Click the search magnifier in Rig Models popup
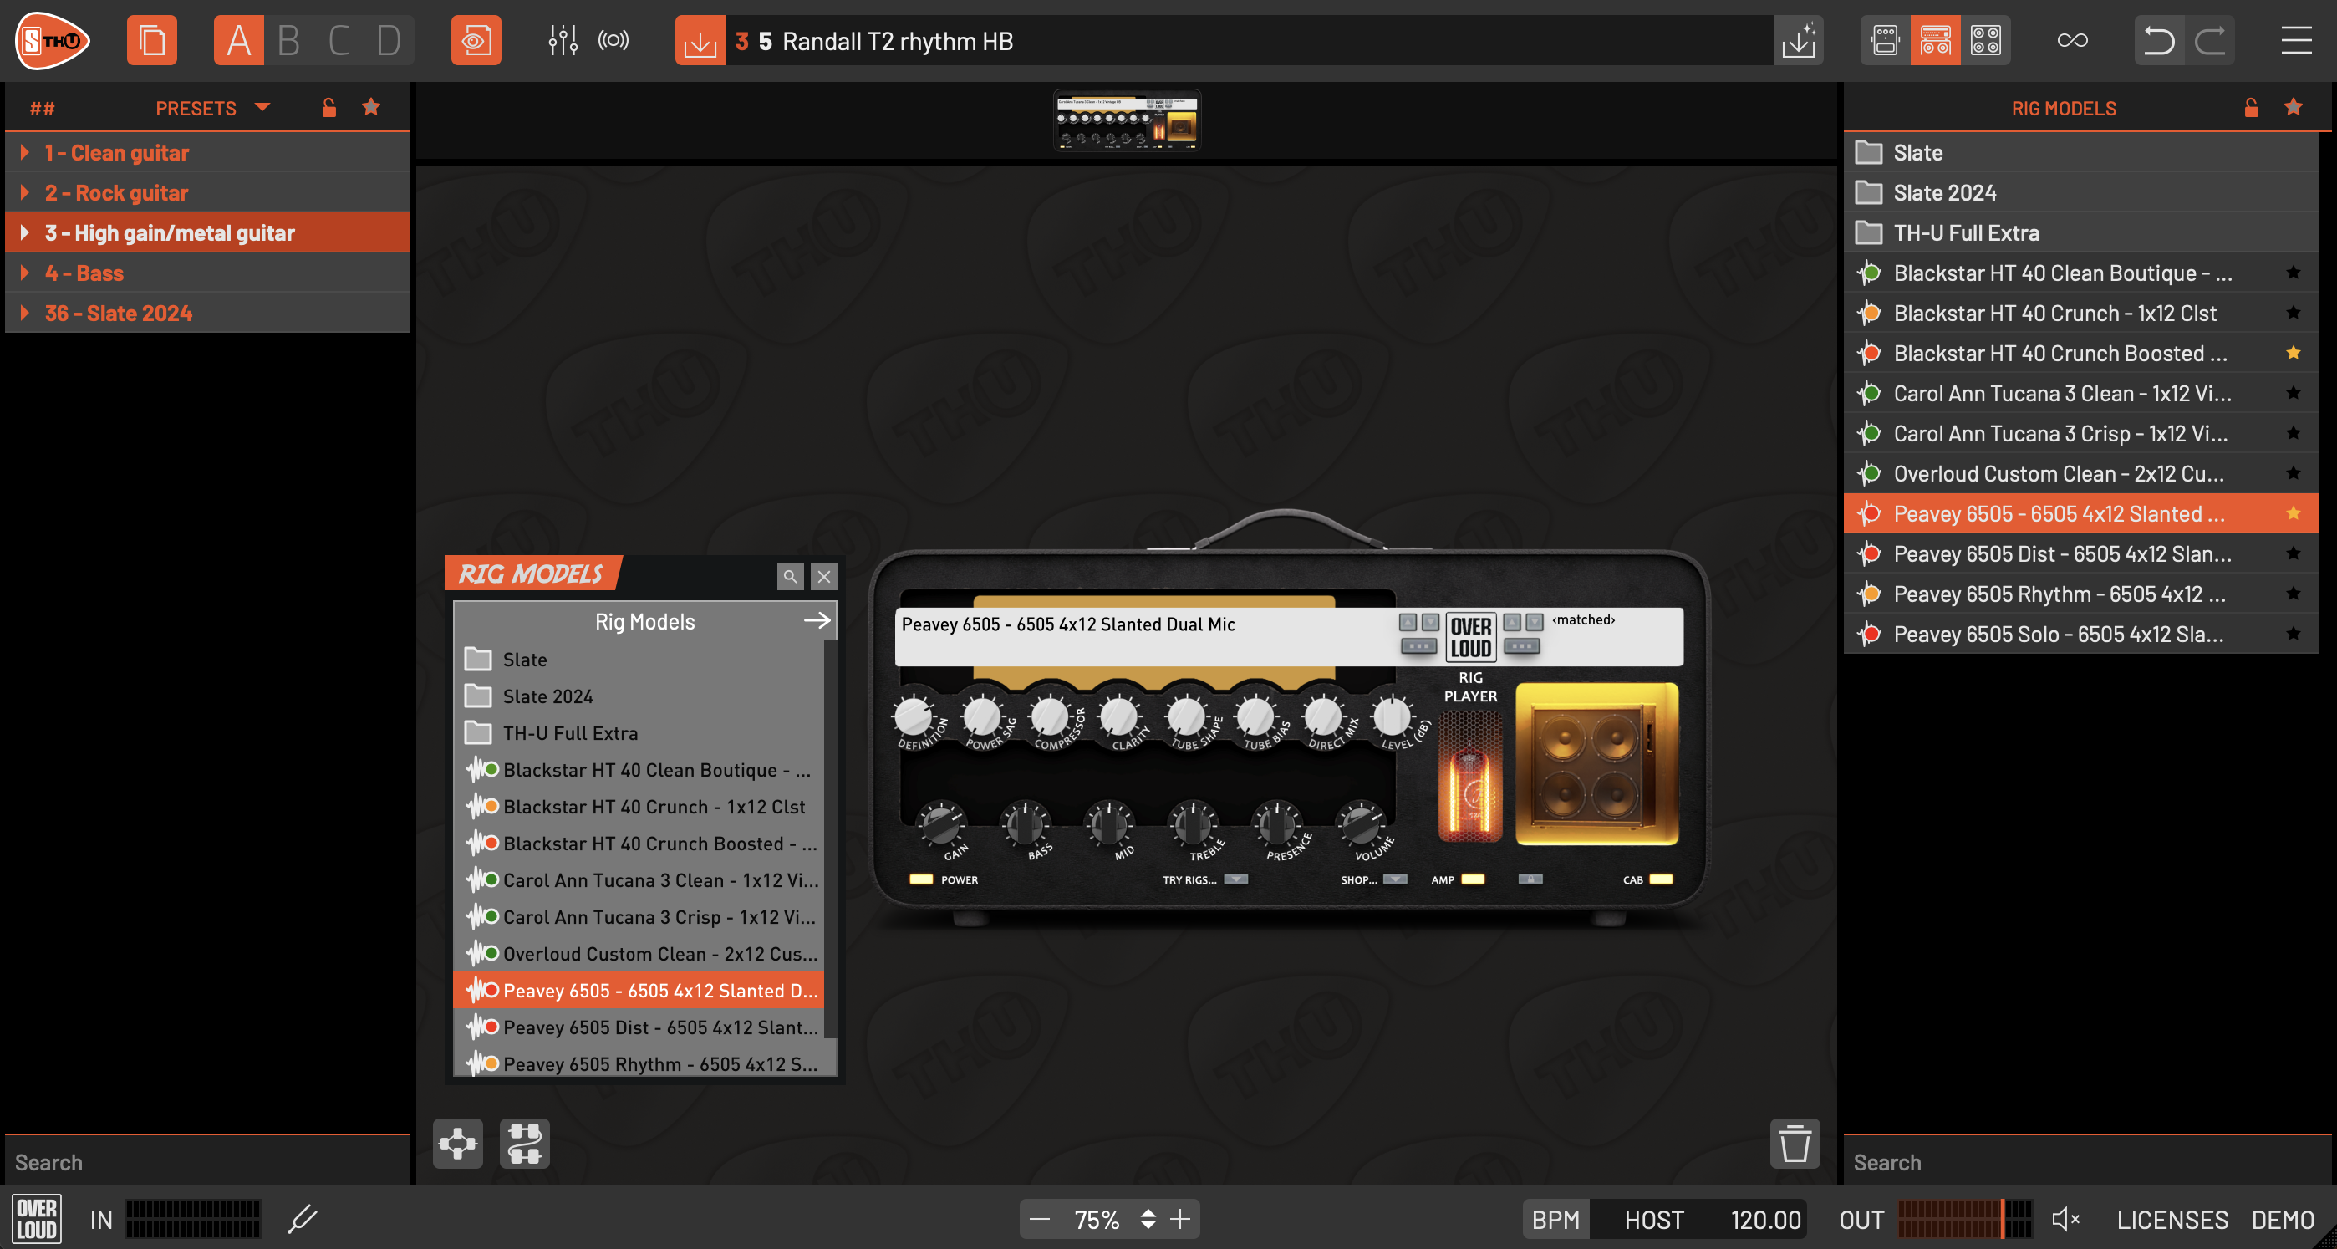Screen dimensions: 2337x1249 (789, 576)
